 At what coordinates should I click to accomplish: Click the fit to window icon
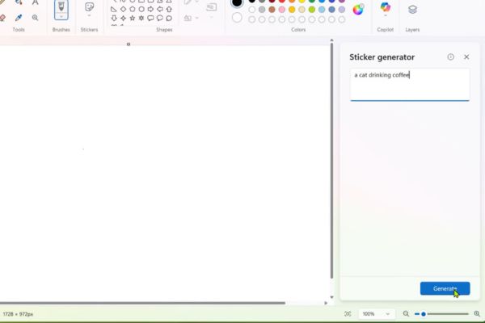pyautogui.click(x=348, y=313)
